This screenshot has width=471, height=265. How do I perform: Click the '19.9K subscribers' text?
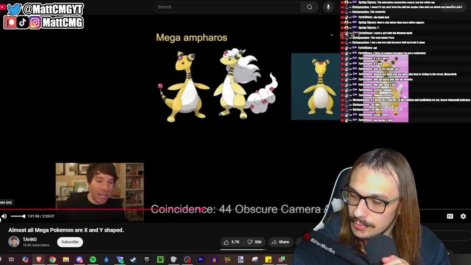click(36, 245)
